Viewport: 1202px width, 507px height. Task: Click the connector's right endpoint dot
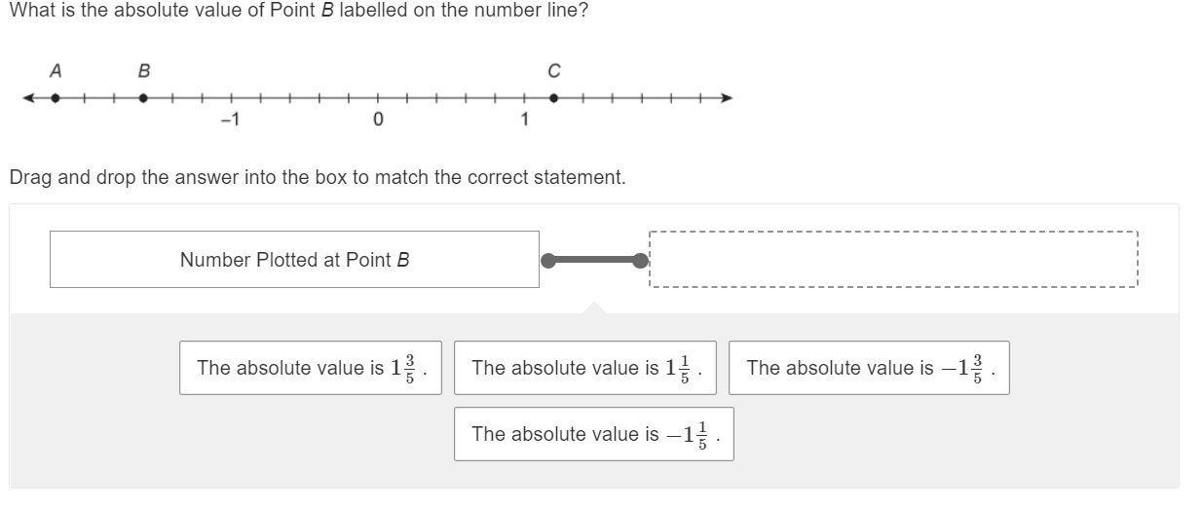coord(640,261)
